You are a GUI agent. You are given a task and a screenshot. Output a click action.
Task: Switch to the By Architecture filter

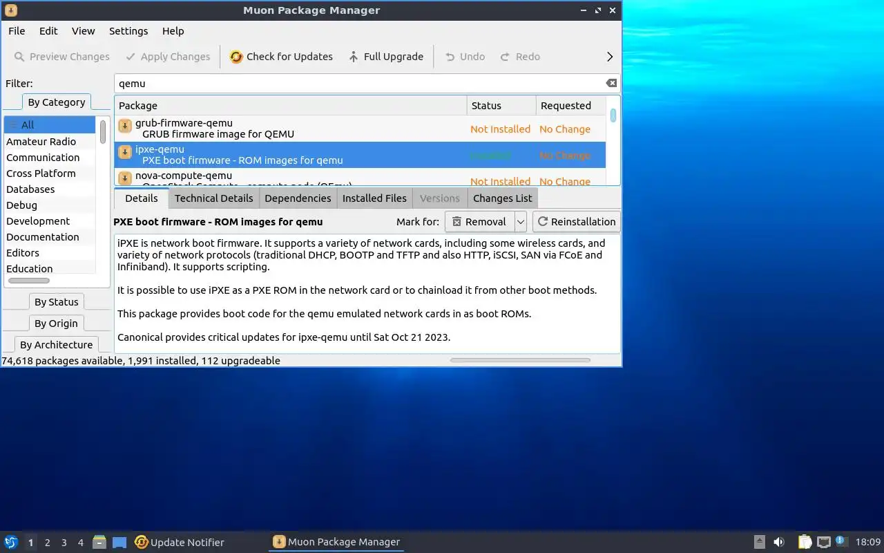57,345
